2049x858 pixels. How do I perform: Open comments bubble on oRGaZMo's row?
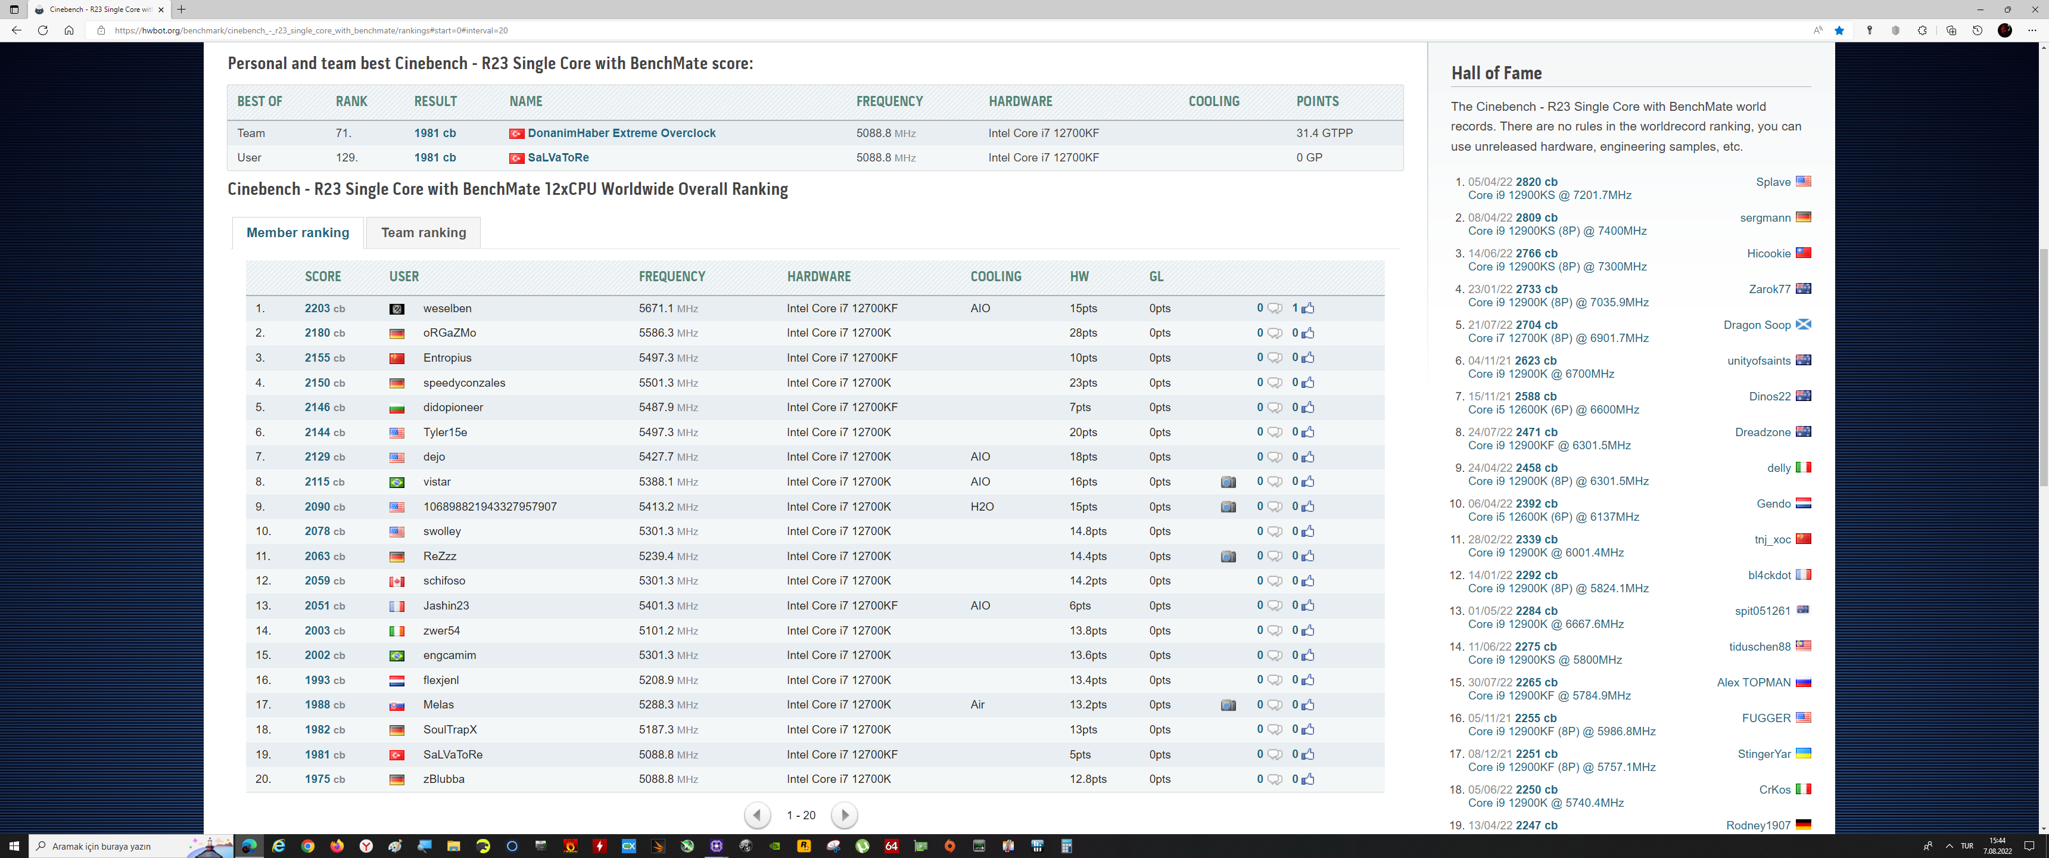(1274, 334)
